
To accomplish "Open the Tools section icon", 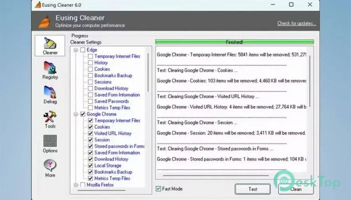I will point(50,119).
